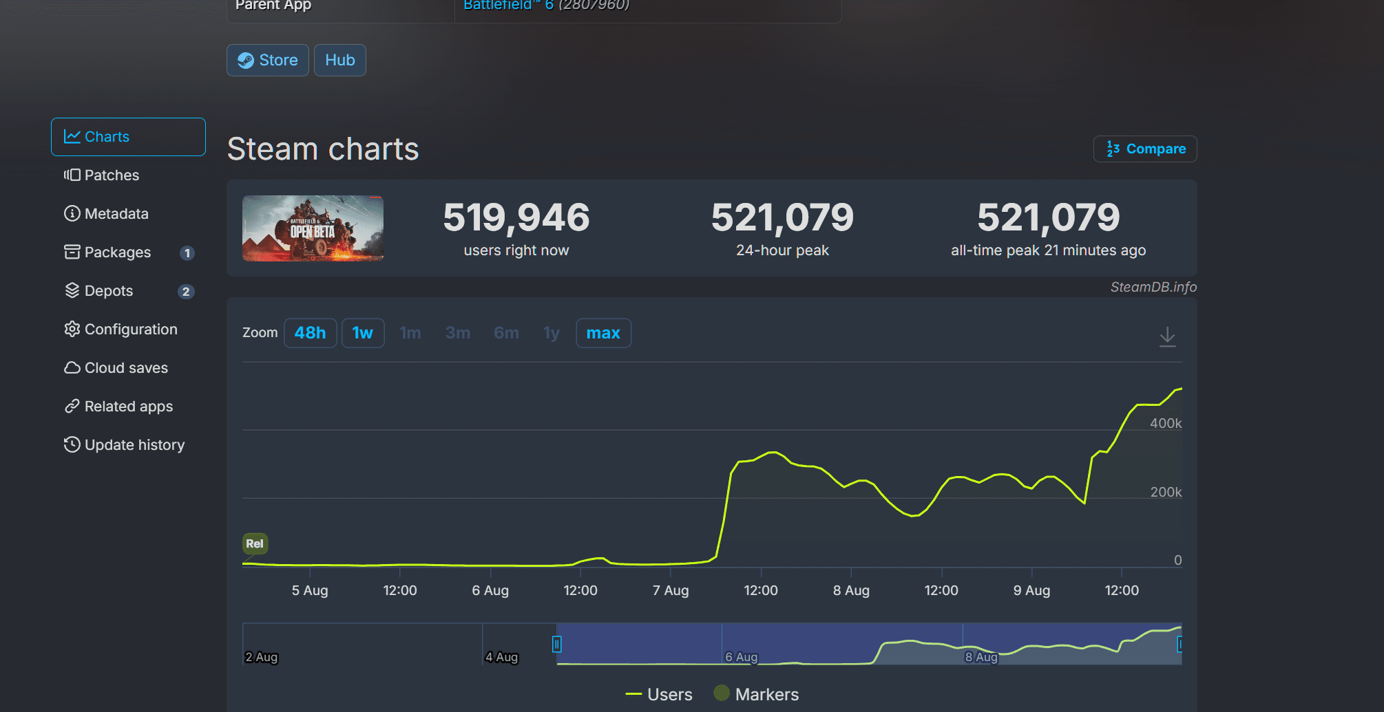Screen dimensions: 1384x712
Task: Open the community Hub button
Action: tap(340, 61)
